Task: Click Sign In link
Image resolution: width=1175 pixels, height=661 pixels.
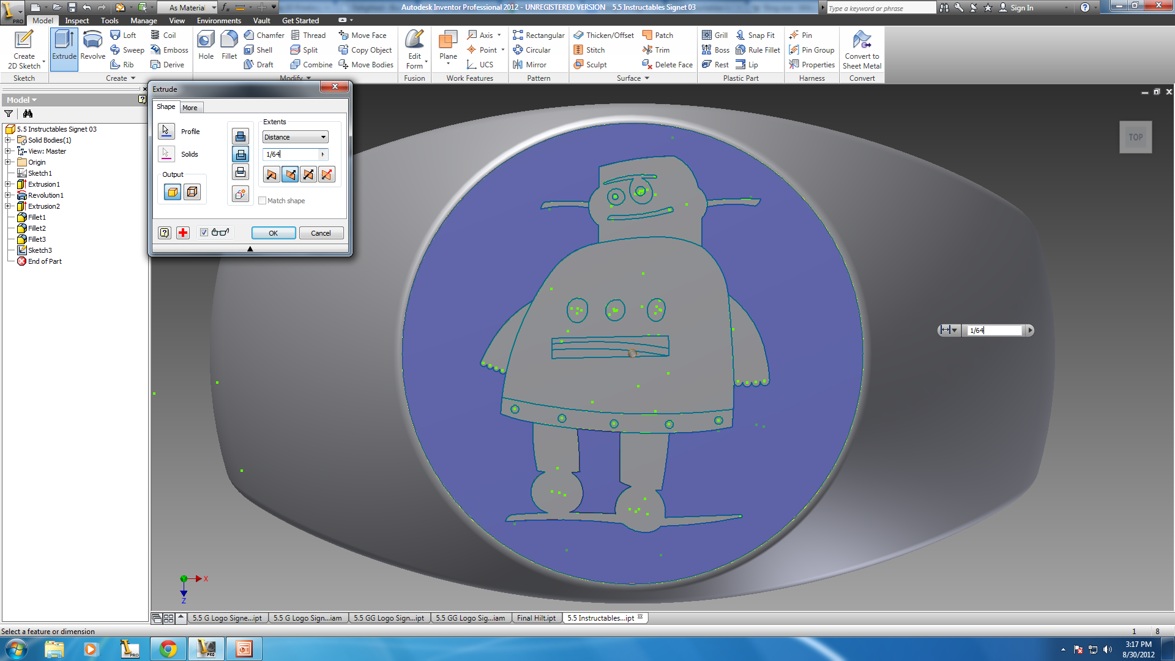Action: (x=1016, y=8)
